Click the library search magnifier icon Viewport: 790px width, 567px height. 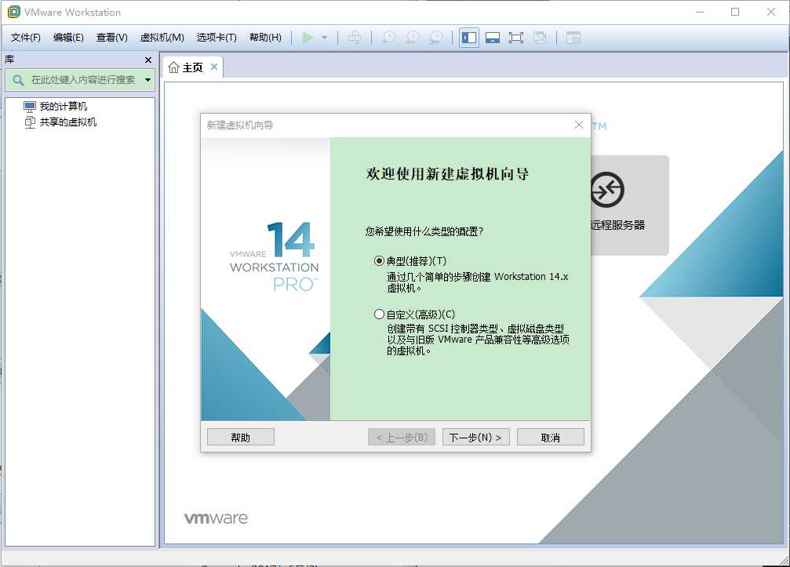pos(18,80)
